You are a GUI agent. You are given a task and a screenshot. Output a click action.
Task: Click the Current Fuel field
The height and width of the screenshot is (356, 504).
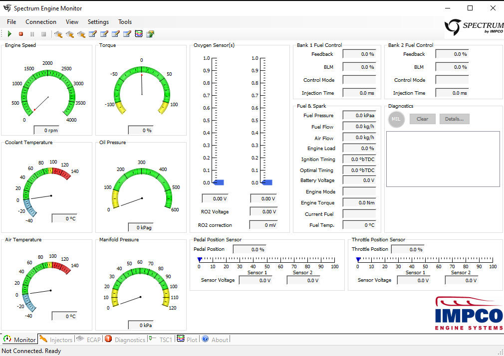pyautogui.click(x=359, y=214)
